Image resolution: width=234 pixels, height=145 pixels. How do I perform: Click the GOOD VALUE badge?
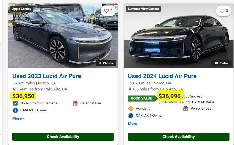tap(141, 98)
